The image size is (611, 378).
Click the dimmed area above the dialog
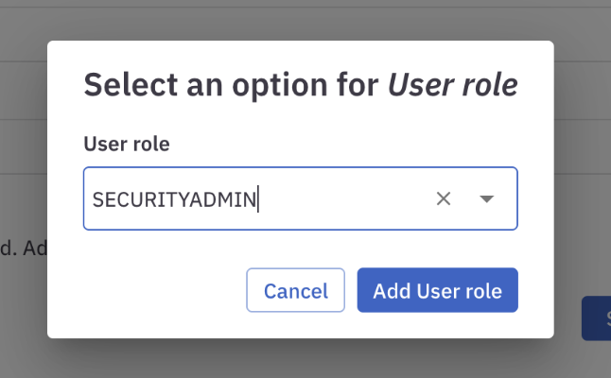[303, 19]
